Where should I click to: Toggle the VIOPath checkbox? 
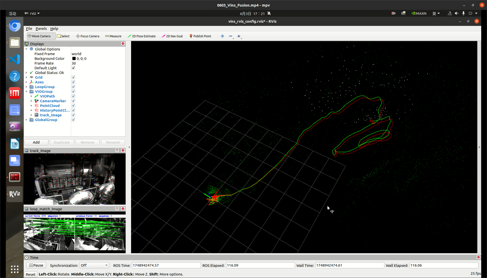(x=73, y=96)
